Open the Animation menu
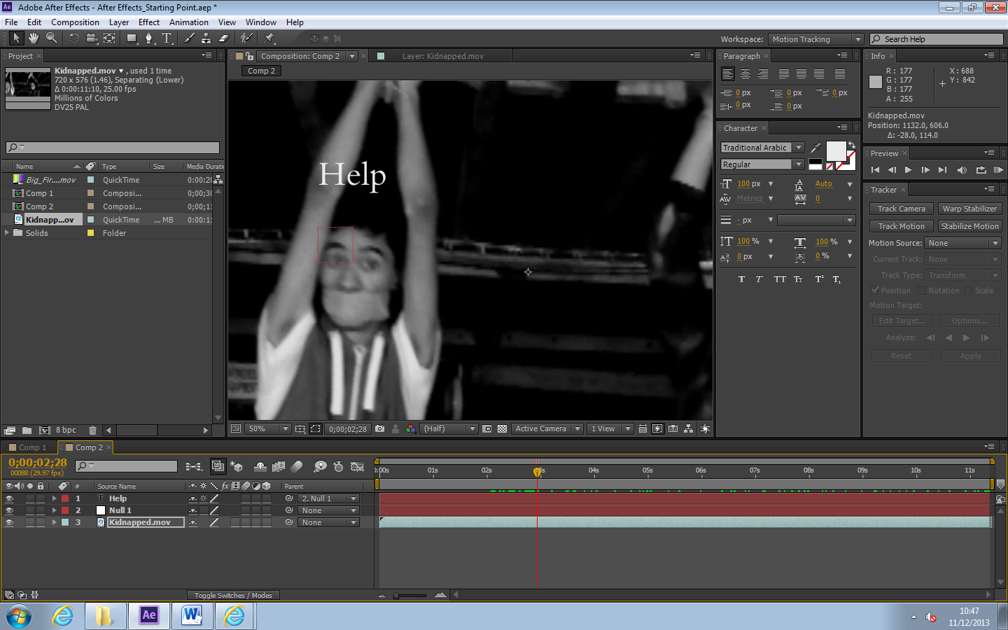Image resolution: width=1008 pixels, height=630 pixels. click(x=188, y=22)
